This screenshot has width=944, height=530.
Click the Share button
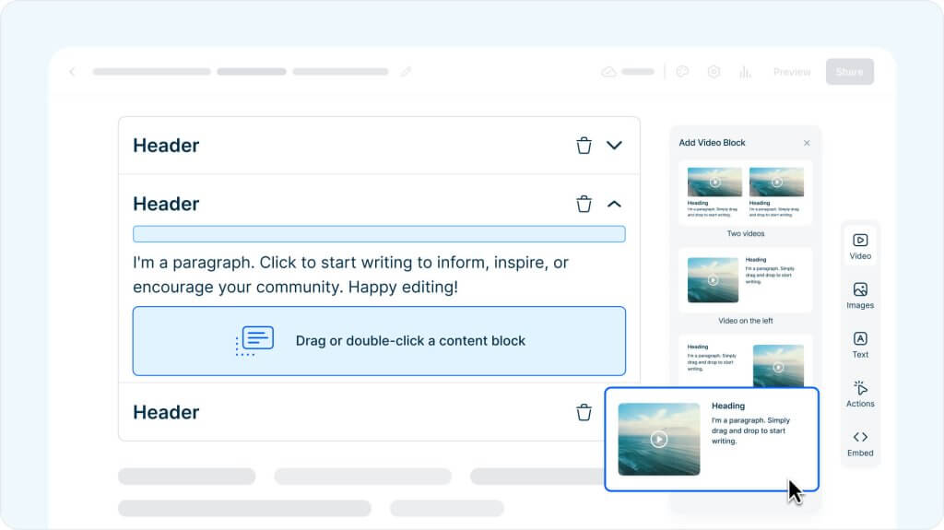pos(849,72)
